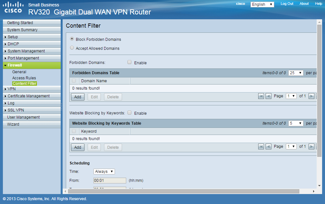
Task: Enable Forbidden Domains filtering
Action: coord(129,62)
